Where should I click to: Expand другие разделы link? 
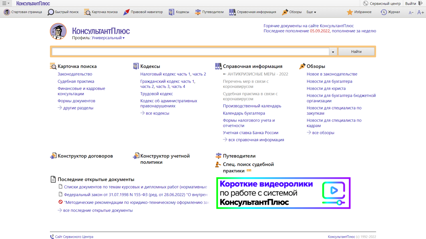pyautogui.click(x=75, y=108)
